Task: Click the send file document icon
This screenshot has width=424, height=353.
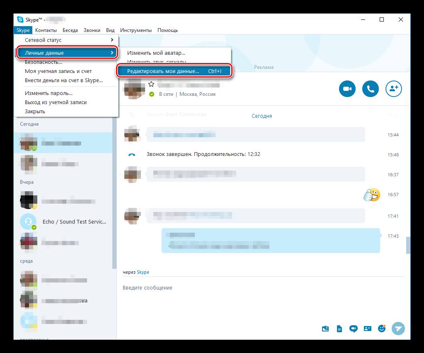Action: [339, 329]
